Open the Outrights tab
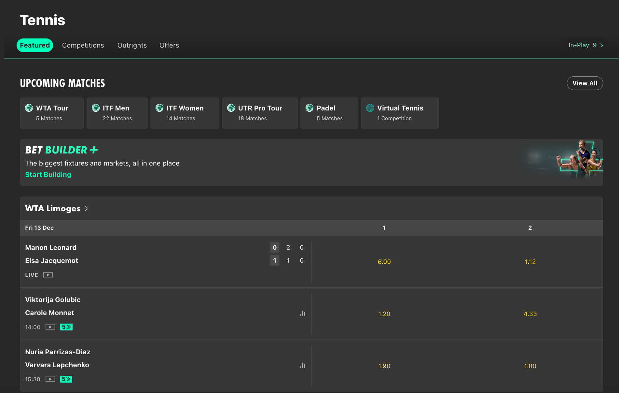Screen dimensions: 619x393 [x=132, y=45]
